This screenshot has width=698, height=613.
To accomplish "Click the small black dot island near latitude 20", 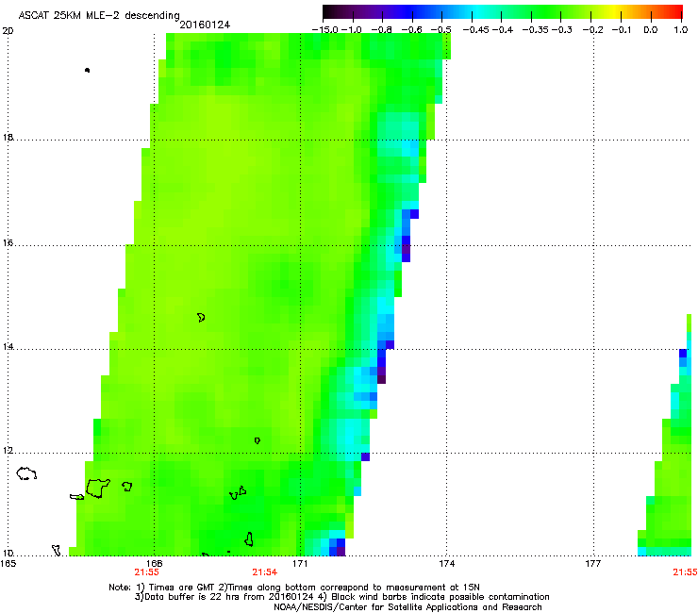I will pyautogui.click(x=87, y=71).
